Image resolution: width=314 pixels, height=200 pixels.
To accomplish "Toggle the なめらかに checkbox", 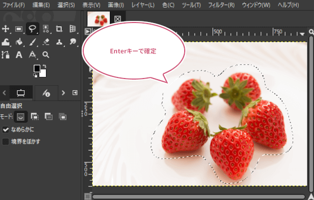I will (5, 130).
